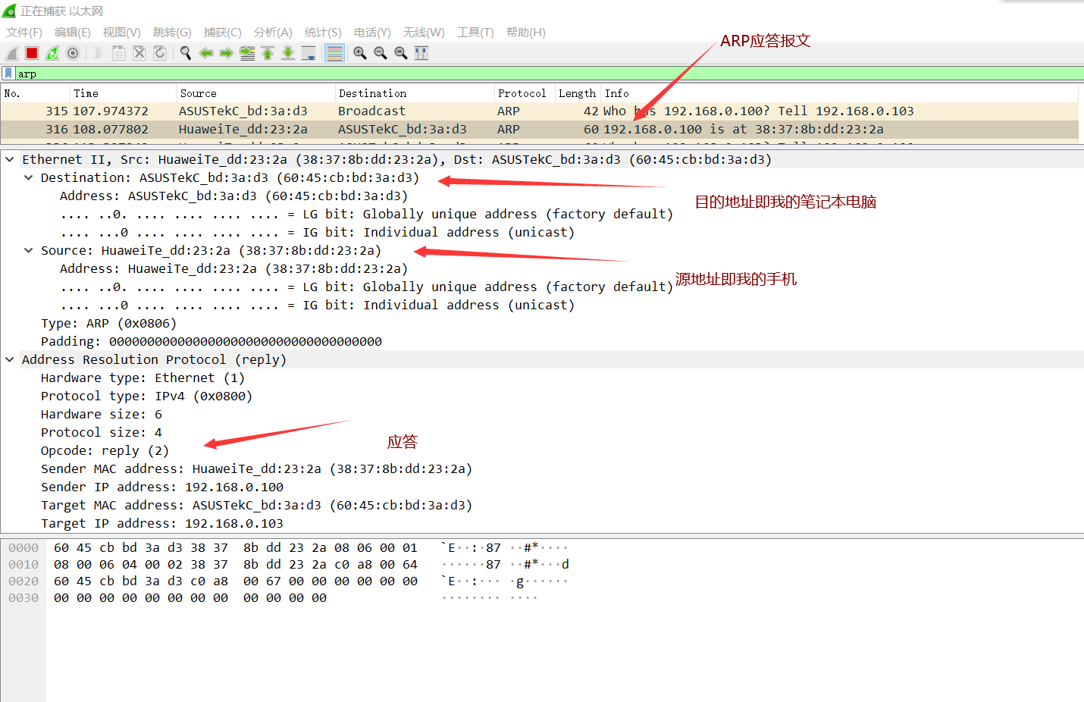
Task: Open the 统计(S) menu
Action: 323,32
